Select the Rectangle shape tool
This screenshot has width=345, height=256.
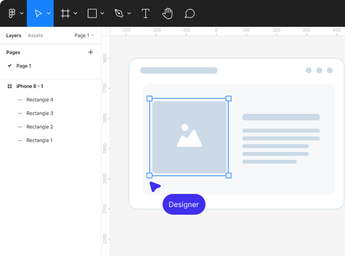pyautogui.click(x=92, y=14)
